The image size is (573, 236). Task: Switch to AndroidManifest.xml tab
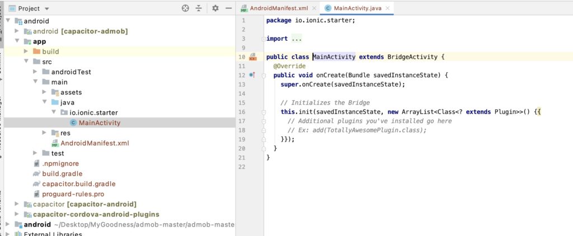click(x=279, y=8)
